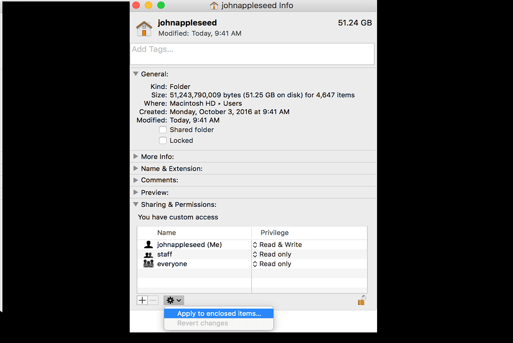Screen dimensions: 513x343
Task: Enable the Shared folder checkbox
Action: (x=163, y=130)
